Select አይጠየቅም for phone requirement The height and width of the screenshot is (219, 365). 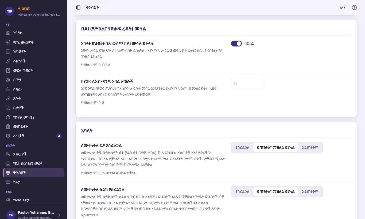[x=310, y=191]
